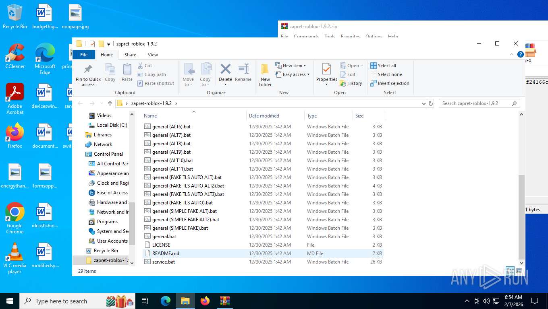548x309 pixels.
Task: Click the Explorer Help question icon
Action: [520, 54]
